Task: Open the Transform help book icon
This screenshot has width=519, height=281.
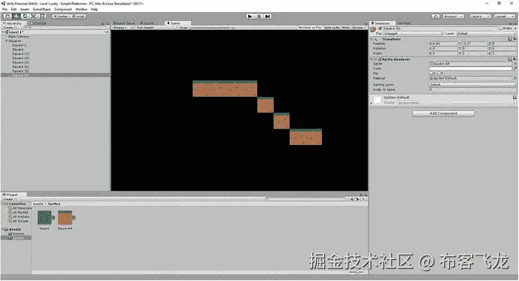Action: tap(510, 39)
